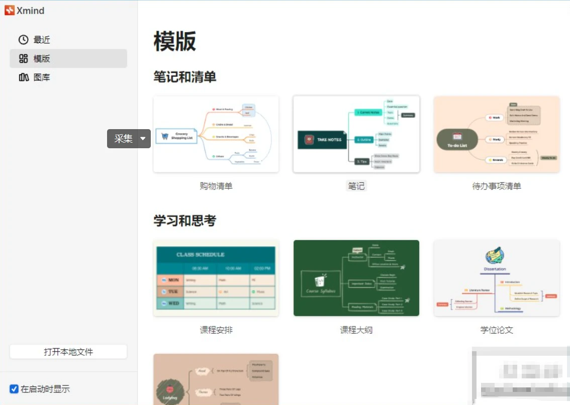Click the Xmind logo icon
The height and width of the screenshot is (405, 570).
pos(10,11)
